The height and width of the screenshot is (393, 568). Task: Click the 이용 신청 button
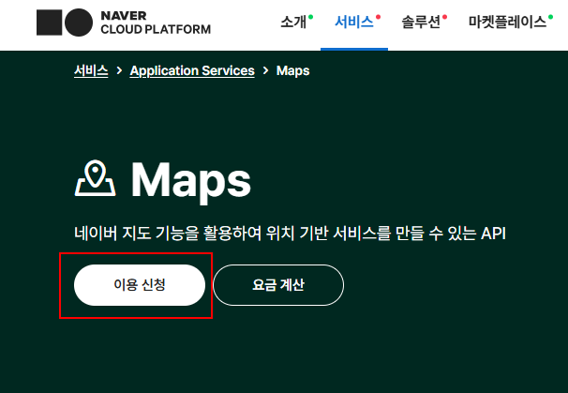coord(140,285)
